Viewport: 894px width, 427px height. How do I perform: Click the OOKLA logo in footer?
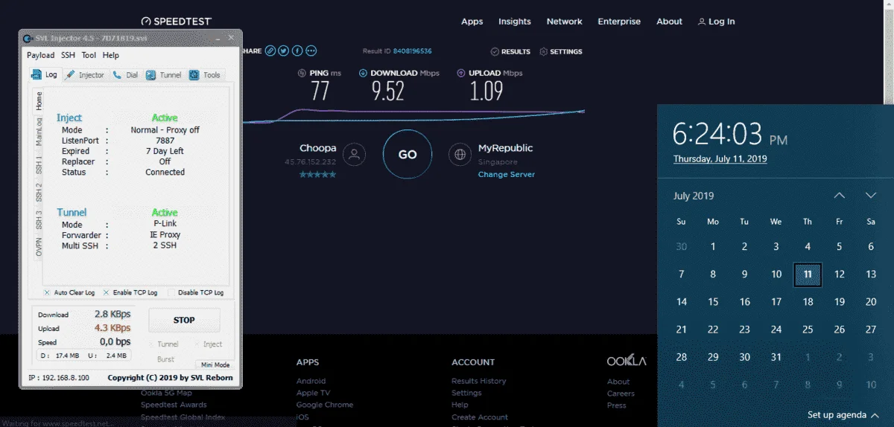coord(627,362)
